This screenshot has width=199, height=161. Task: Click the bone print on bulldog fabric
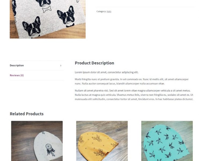47,9
